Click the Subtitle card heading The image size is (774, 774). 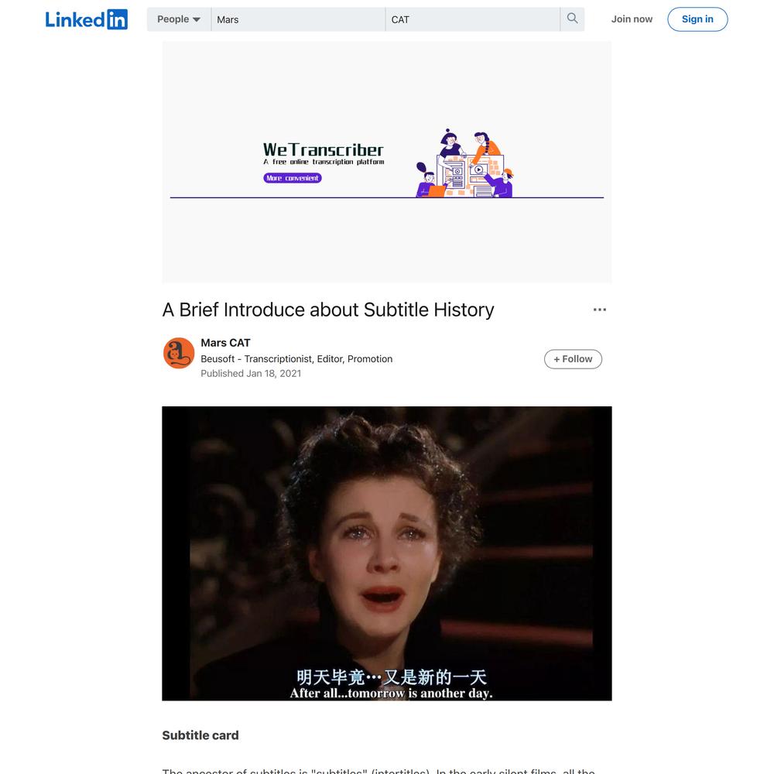pyautogui.click(x=200, y=735)
